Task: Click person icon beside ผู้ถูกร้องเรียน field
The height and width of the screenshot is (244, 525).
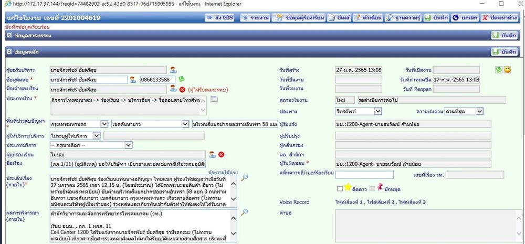Action: [x=212, y=154]
